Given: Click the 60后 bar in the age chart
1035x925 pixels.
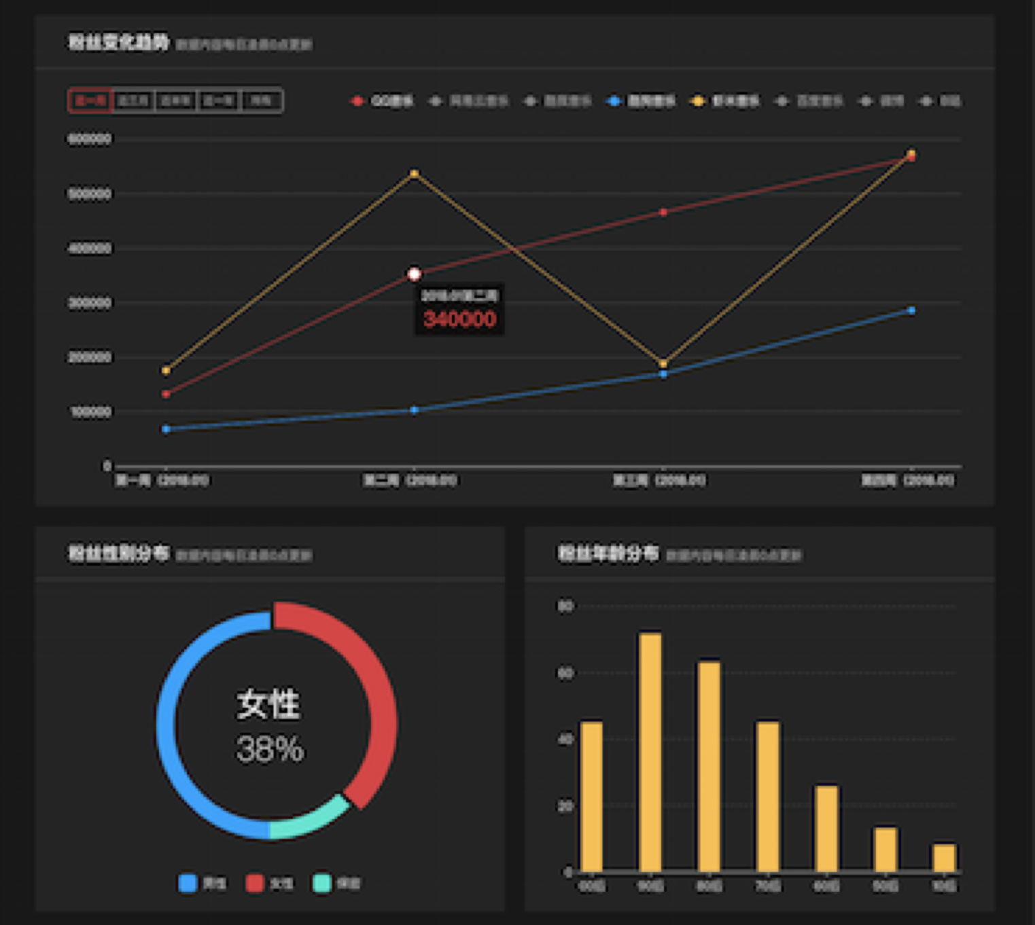Looking at the screenshot, I should (826, 829).
